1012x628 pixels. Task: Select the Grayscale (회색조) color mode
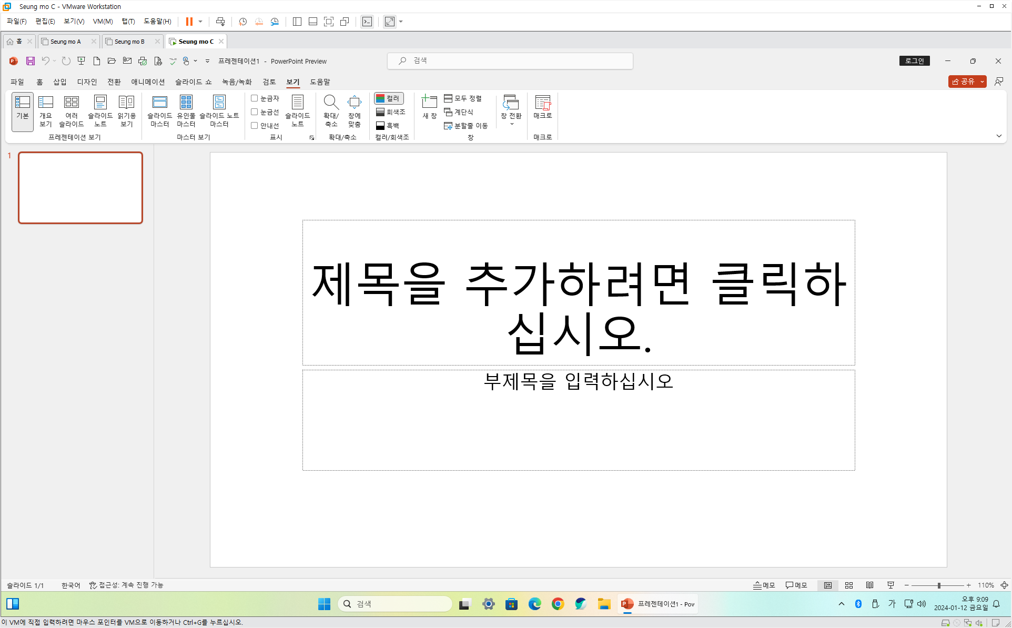(x=391, y=112)
